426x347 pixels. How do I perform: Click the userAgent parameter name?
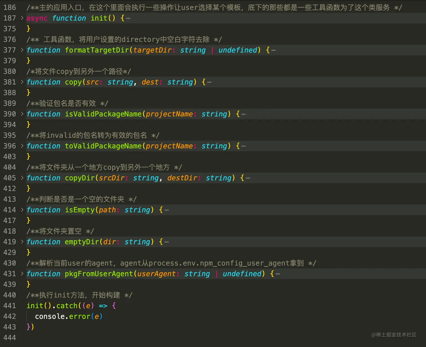157,274
